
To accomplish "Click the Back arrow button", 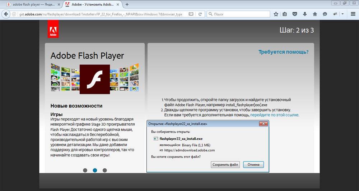I will (6, 14).
